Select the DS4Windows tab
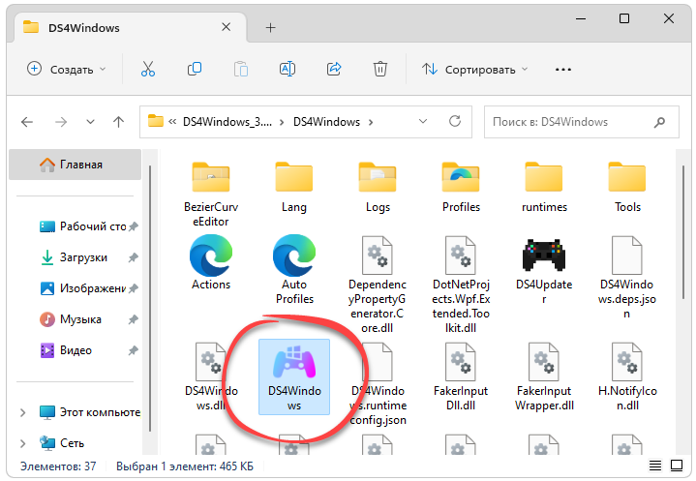Screen dimensions: 696x481 [129, 27]
